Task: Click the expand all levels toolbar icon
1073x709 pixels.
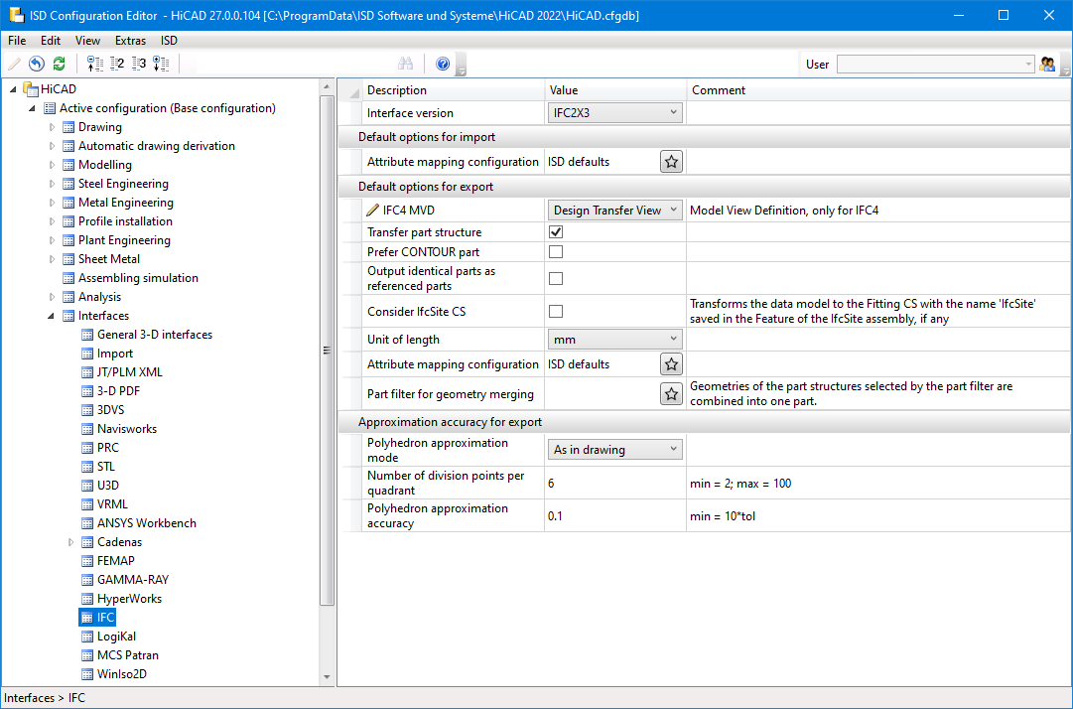Action: click(x=161, y=64)
